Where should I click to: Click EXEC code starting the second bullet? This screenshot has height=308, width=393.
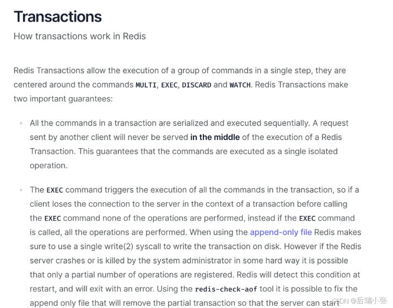click(x=55, y=190)
